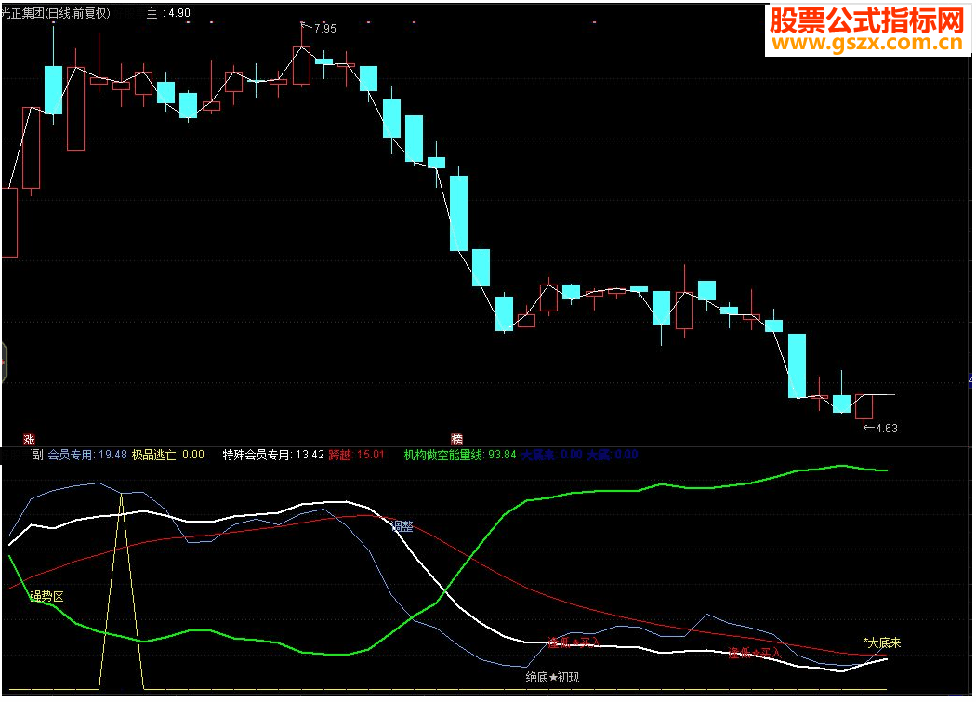Image resolution: width=976 pixels, height=702 pixels.
Task: Select the 特殊会员专用: 13.42 indicator label
Action: 273,455
